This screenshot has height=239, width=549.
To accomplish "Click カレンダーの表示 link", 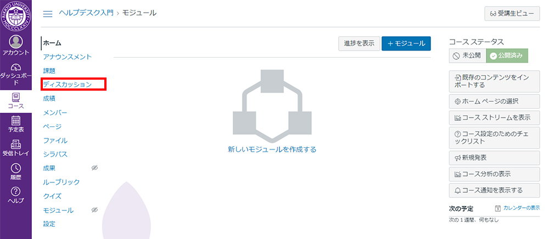I will coord(517,208).
